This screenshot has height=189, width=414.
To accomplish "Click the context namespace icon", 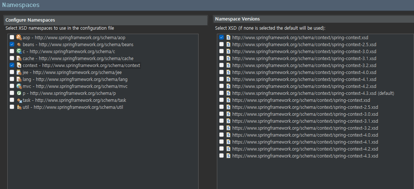I will click(19, 65).
